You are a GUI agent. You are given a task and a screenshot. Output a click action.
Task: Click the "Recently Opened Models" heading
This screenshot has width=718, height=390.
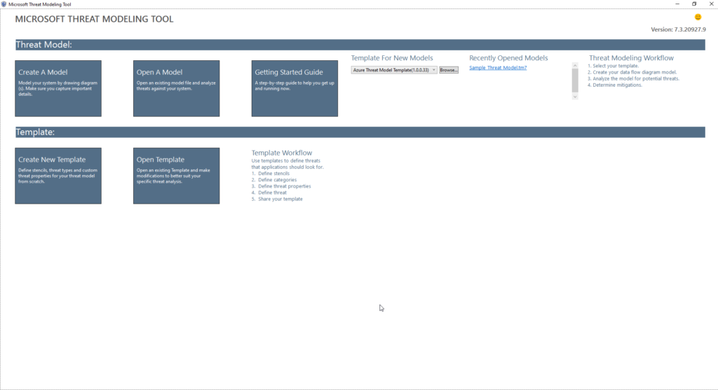tap(508, 58)
